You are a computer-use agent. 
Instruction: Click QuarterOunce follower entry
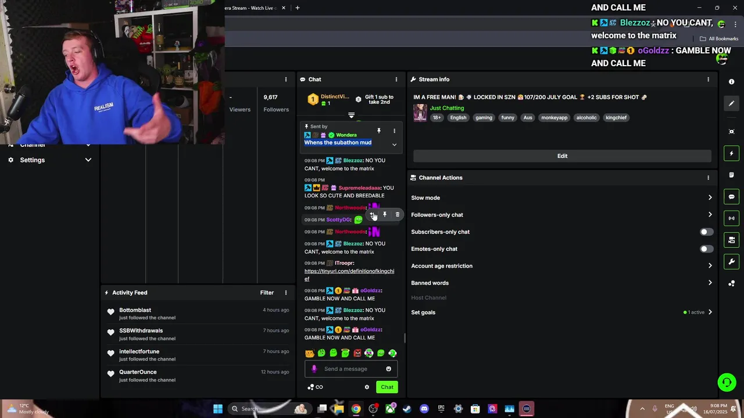point(138,372)
